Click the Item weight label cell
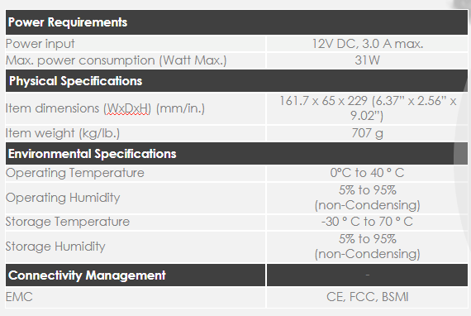The height and width of the screenshot is (316, 471). coord(136,133)
